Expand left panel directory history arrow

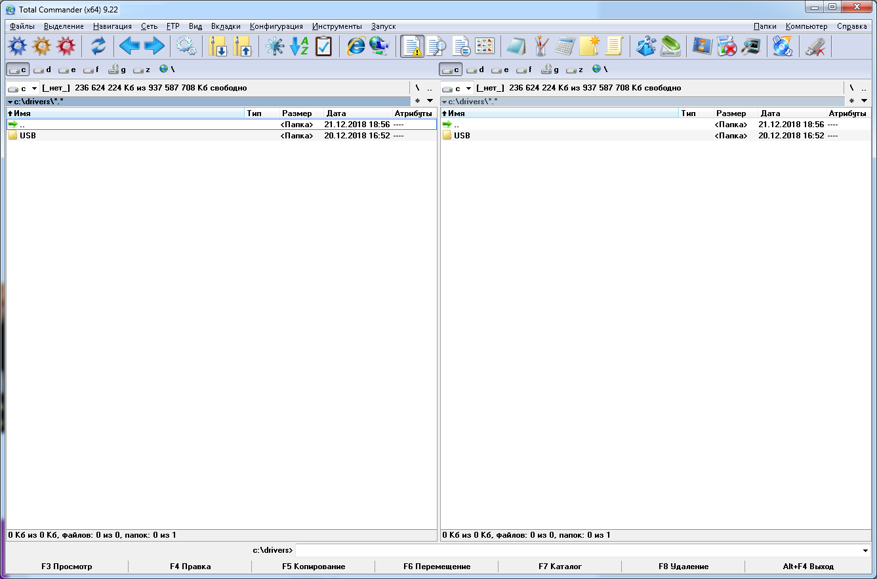click(x=430, y=101)
